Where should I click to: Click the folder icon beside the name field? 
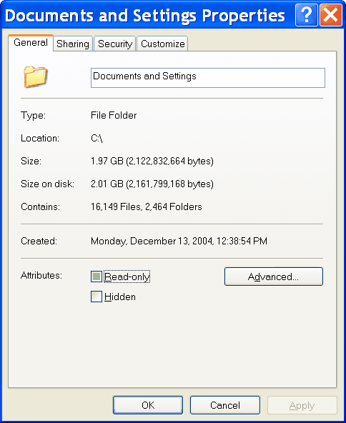(36, 76)
